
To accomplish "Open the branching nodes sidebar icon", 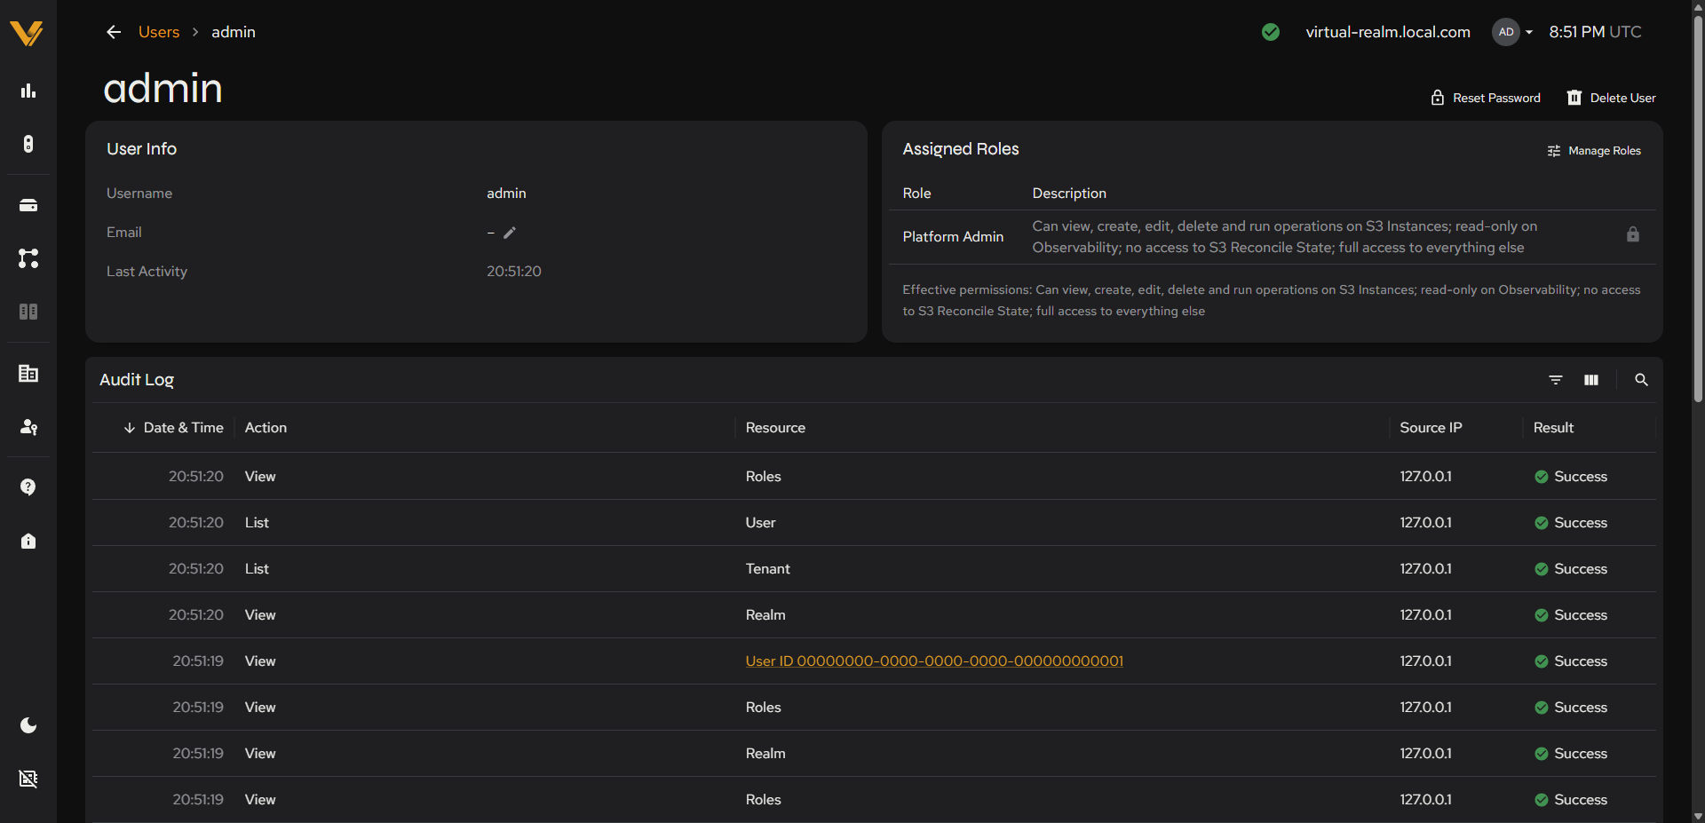I will 28,258.
